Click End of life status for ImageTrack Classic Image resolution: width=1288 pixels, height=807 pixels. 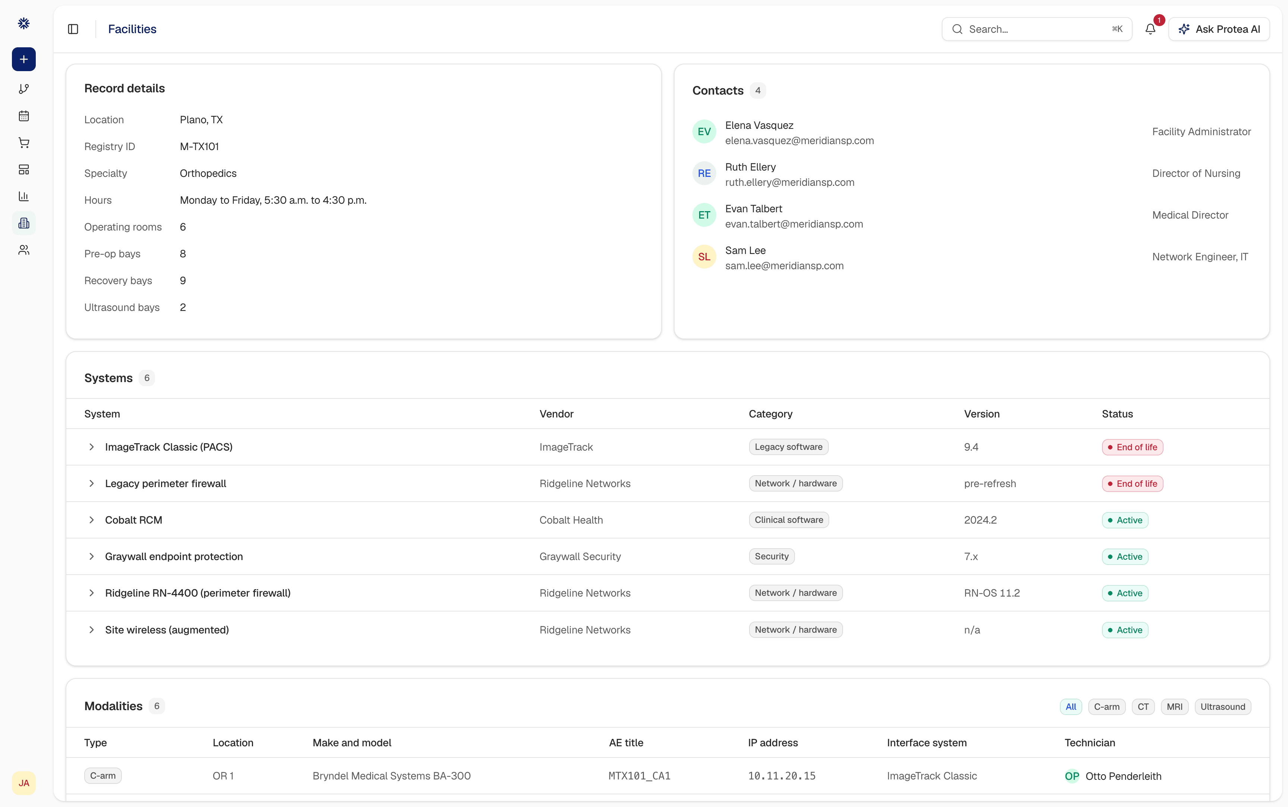1132,447
